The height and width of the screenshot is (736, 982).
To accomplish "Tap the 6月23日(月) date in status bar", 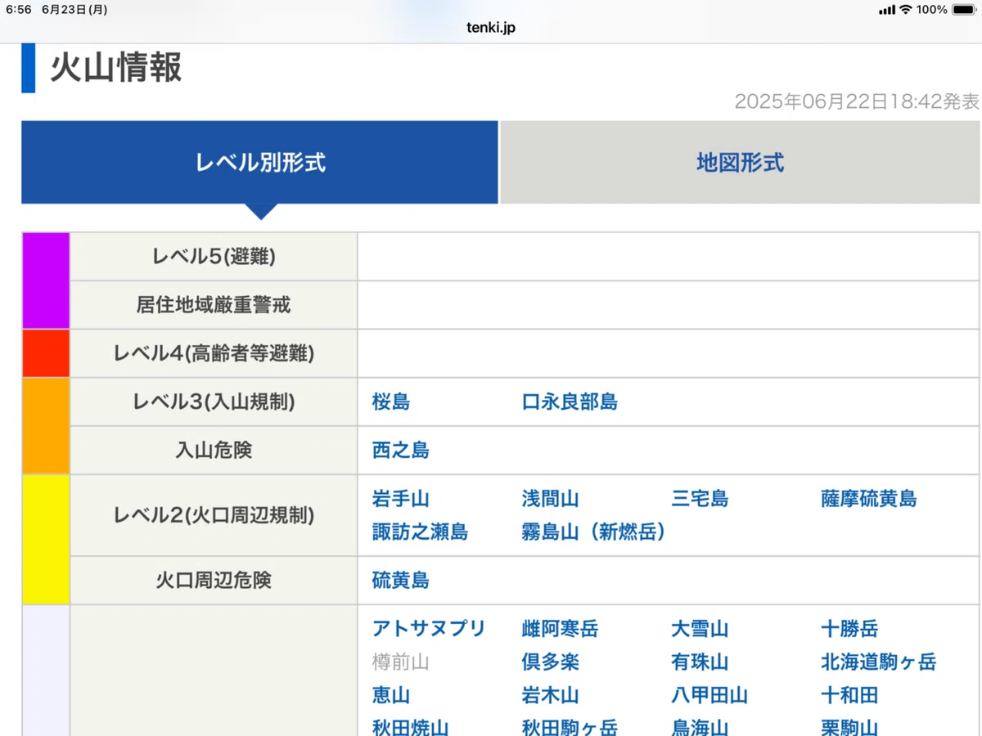I will pos(74,10).
